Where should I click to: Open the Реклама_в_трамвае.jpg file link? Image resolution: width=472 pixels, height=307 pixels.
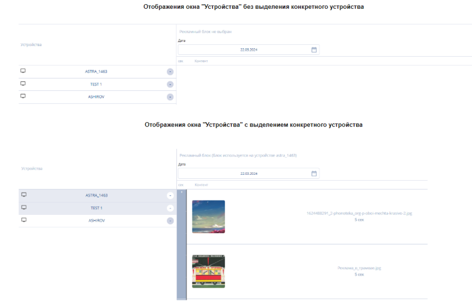pyautogui.click(x=359, y=267)
